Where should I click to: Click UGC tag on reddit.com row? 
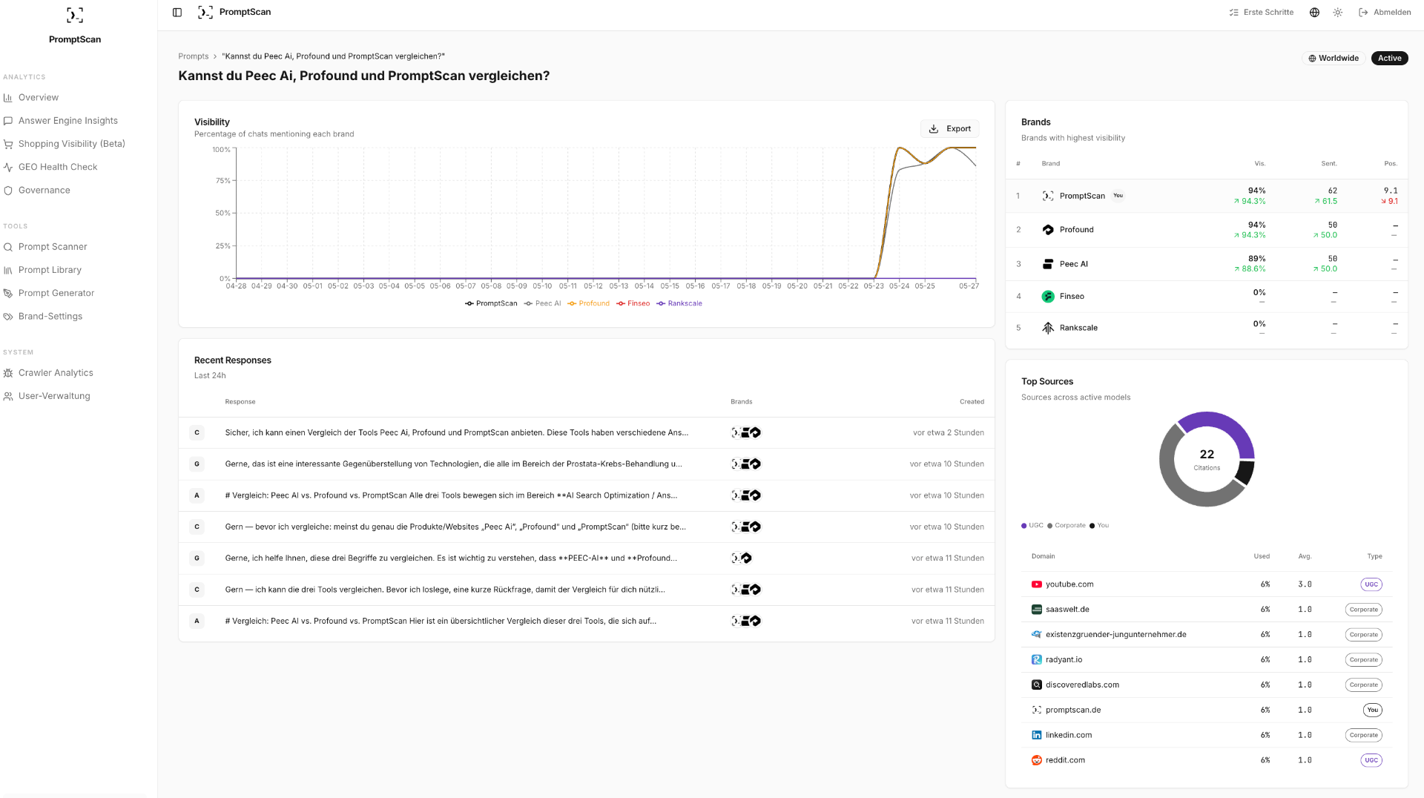click(1371, 761)
